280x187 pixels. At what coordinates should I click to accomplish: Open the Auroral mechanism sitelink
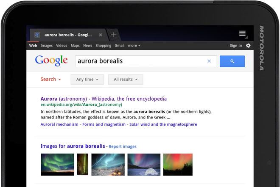[x=59, y=124]
